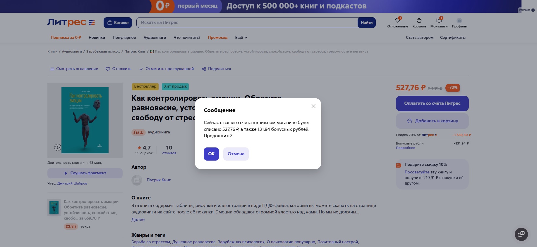
Task: Open Промокод page
Action: coord(218,37)
